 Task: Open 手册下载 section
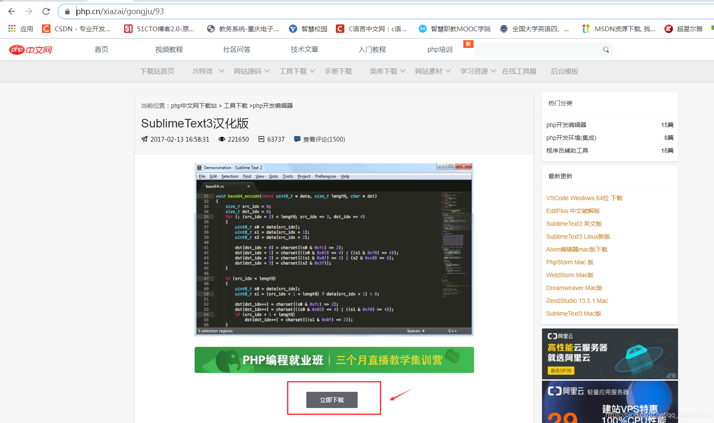(338, 71)
